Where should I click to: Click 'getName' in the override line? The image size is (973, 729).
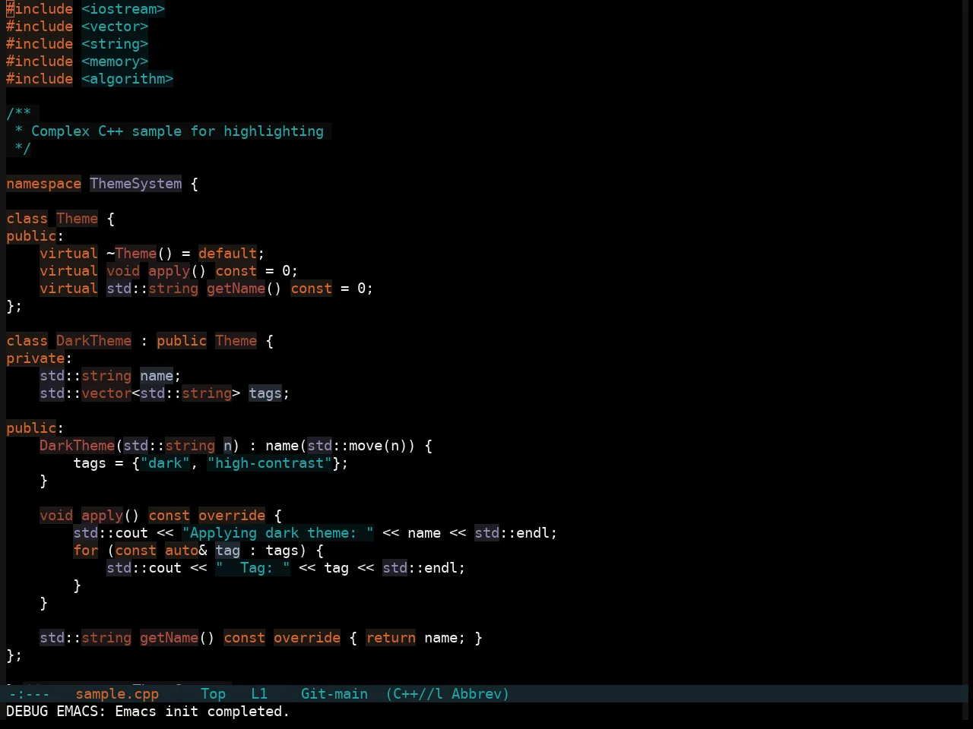tap(170, 638)
